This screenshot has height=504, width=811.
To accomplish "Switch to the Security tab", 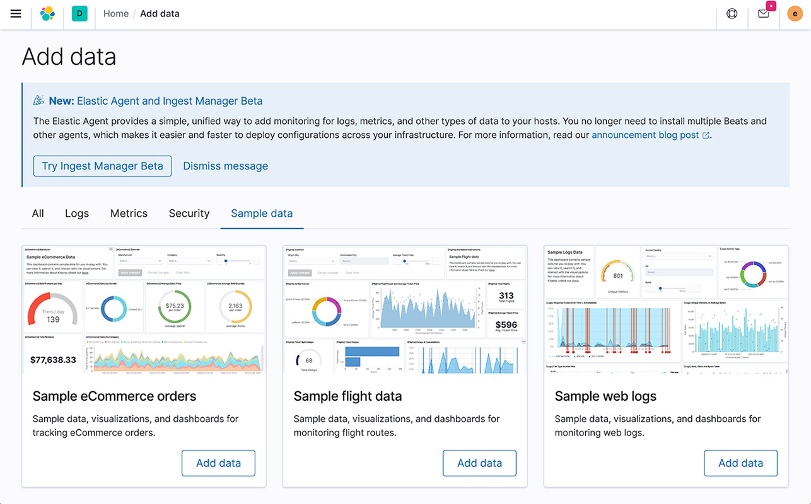I will pos(189,214).
